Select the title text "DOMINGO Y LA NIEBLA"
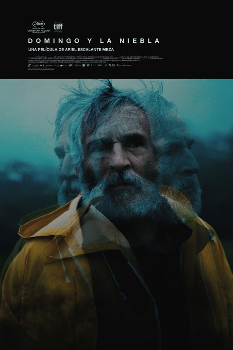This screenshot has height=350, width=233. pyautogui.click(x=94, y=41)
